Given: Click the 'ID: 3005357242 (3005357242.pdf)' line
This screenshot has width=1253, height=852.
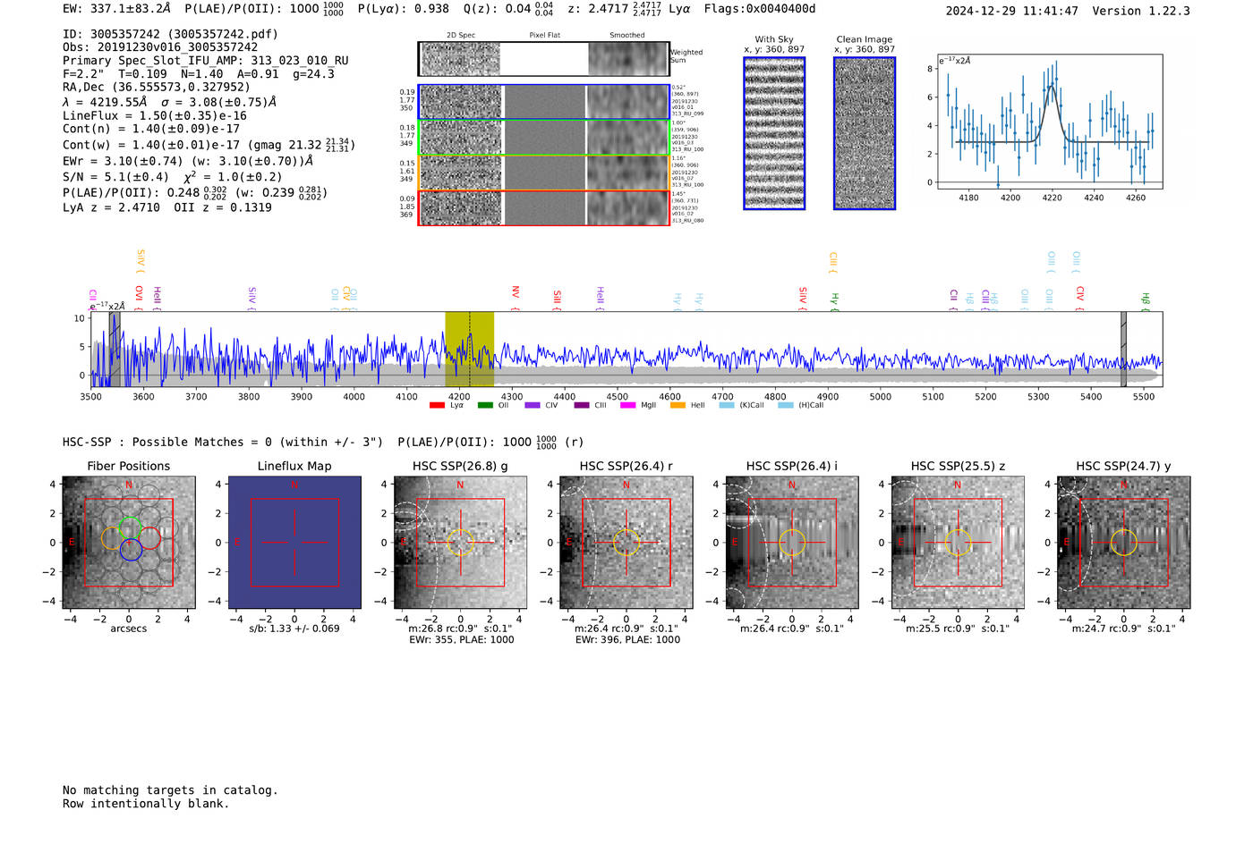Looking at the screenshot, I should [x=170, y=34].
